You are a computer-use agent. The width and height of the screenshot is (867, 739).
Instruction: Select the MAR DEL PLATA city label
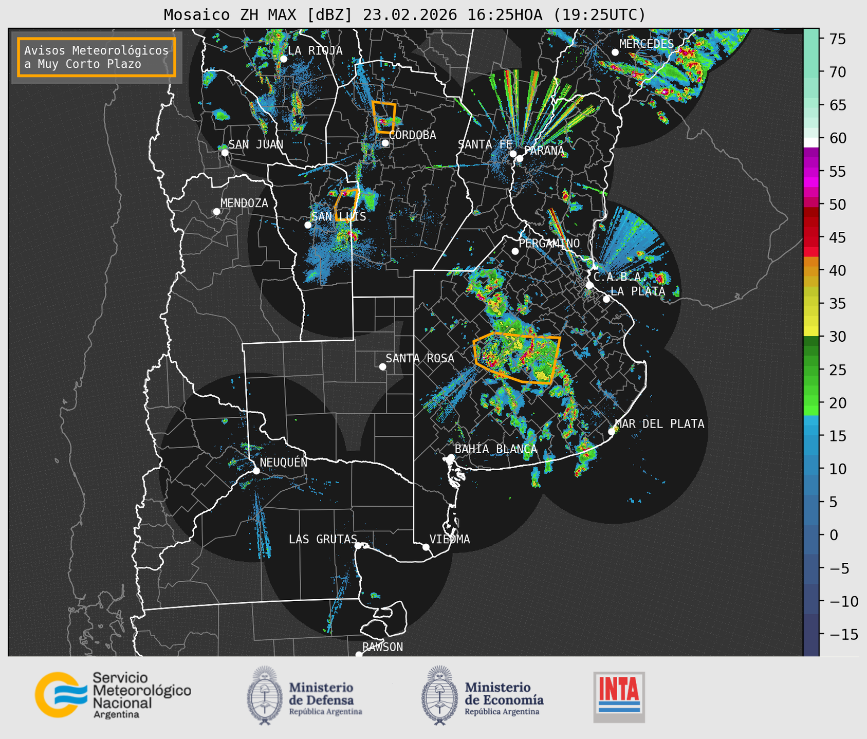(660, 423)
